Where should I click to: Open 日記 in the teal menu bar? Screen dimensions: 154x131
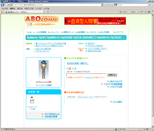(44, 37)
